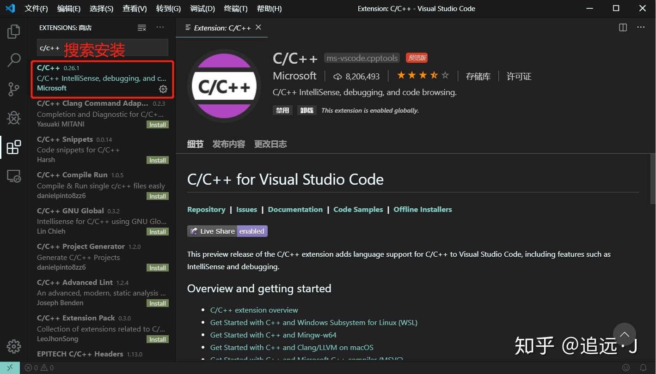Click the feedback smiley in status bar
This screenshot has width=656, height=374.
point(625,368)
